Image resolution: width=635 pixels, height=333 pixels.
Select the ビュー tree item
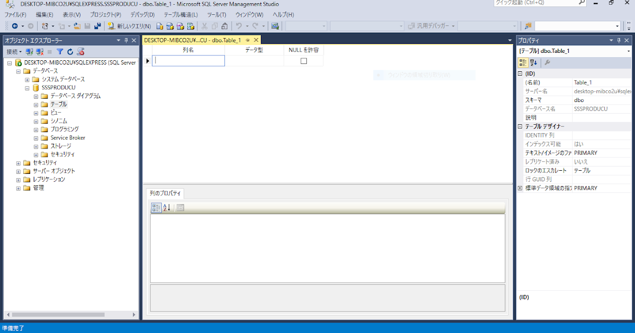[56, 113]
